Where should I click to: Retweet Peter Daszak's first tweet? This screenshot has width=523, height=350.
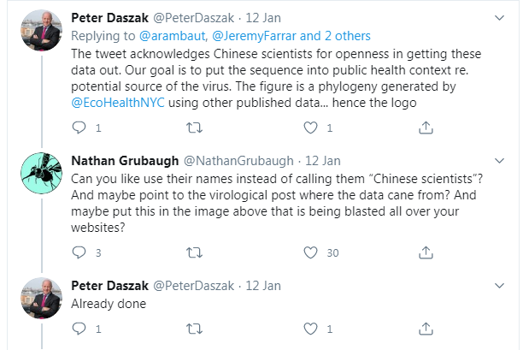click(194, 128)
